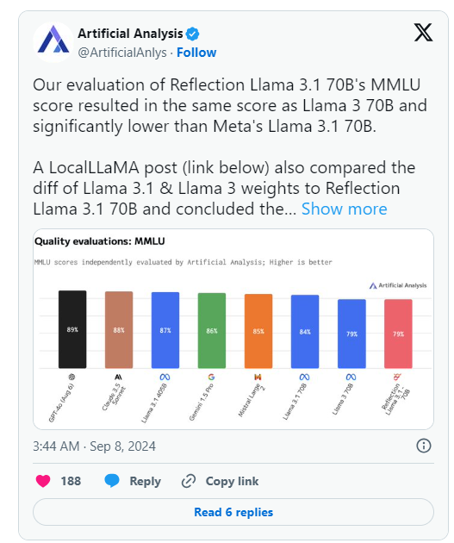Open the 3:44 AM Sep 8, 2024 timestamp

click(x=94, y=446)
